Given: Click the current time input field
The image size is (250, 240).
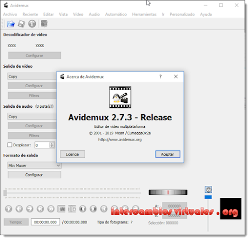Looking at the screenshot, I should [45, 222].
